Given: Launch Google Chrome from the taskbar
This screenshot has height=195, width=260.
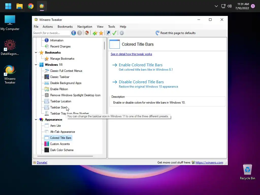Looking at the screenshot, I should coord(31,6).
